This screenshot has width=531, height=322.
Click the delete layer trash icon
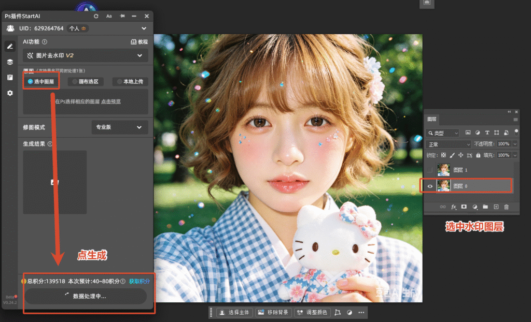coord(506,207)
